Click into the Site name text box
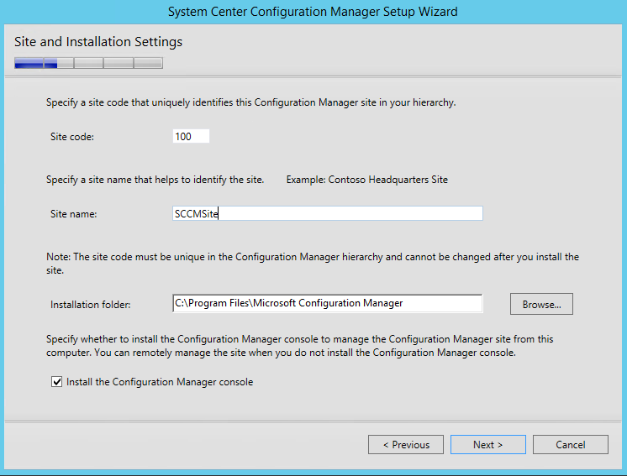The width and height of the screenshot is (627, 476). (x=328, y=213)
